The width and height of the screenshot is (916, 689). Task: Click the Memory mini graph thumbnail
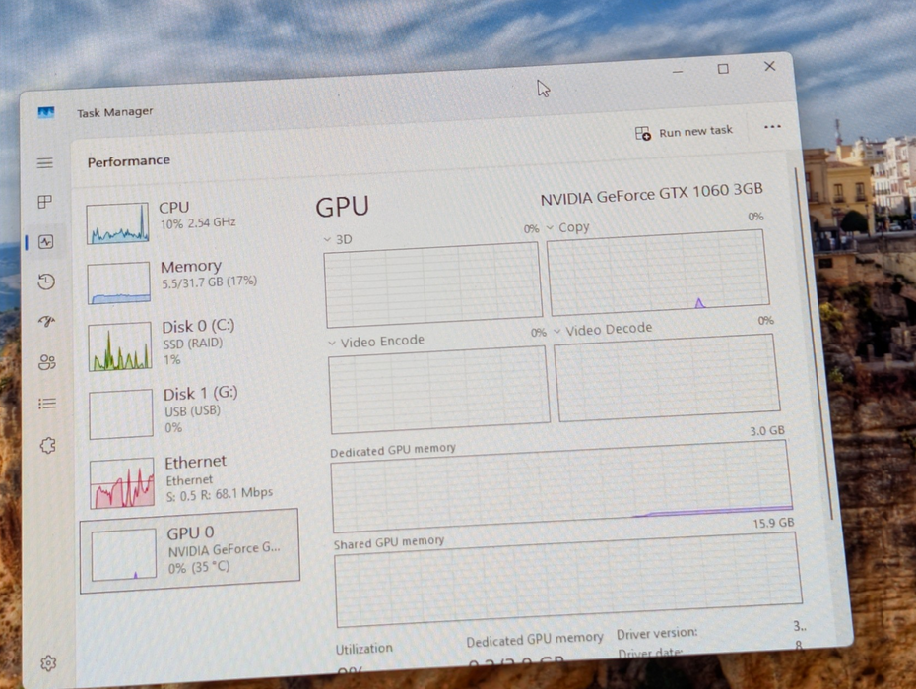pyautogui.click(x=119, y=283)
